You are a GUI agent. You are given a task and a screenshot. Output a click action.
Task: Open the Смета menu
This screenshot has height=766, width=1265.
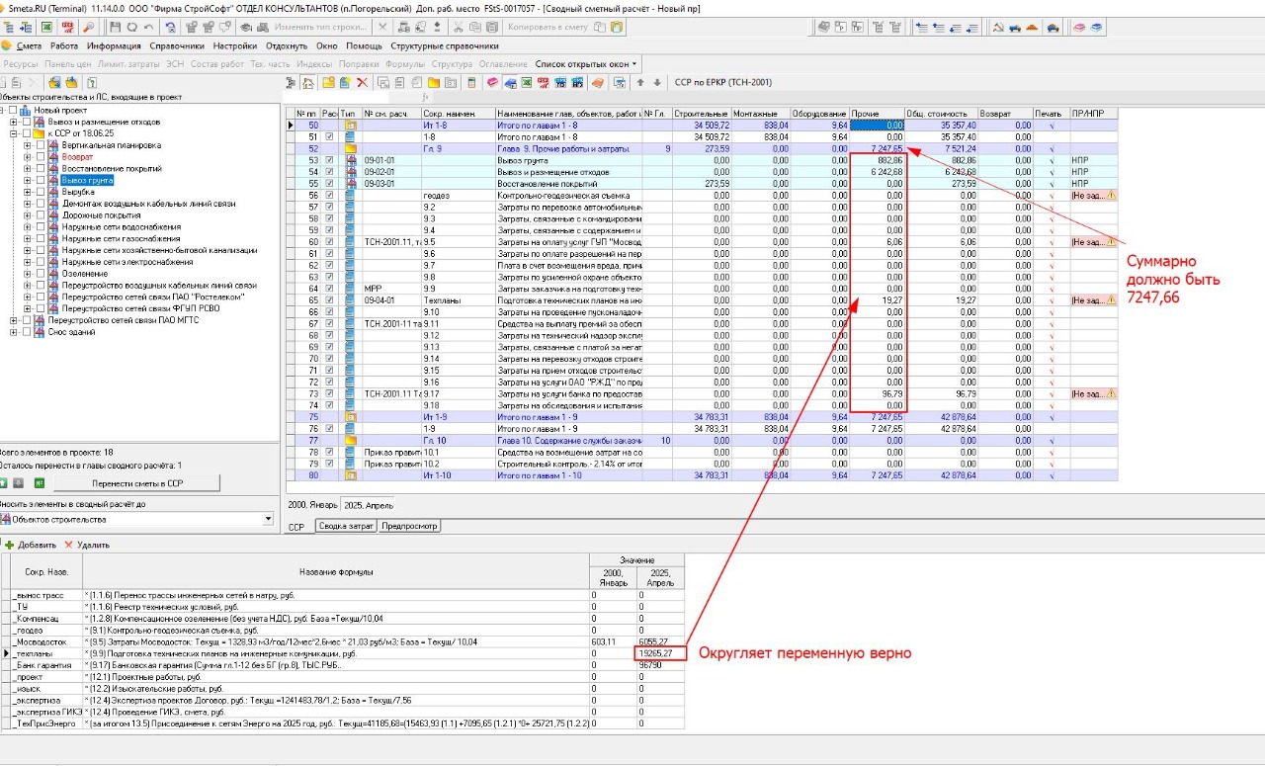(x=29, y=45)
